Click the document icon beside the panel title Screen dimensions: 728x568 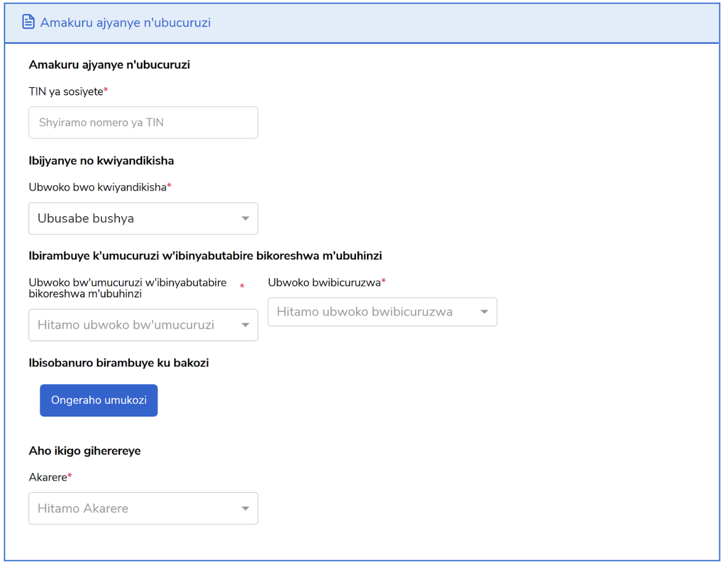(x=28, y=22)
